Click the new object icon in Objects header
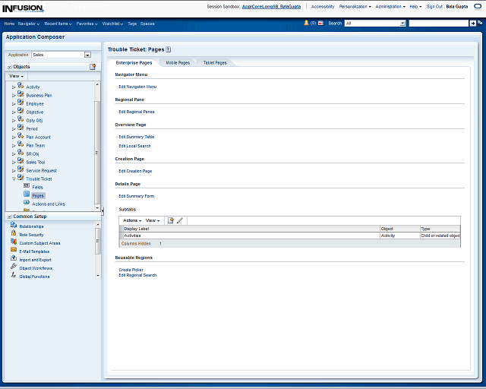The width and height of the screenshot is (486, 389). (93, 67)
